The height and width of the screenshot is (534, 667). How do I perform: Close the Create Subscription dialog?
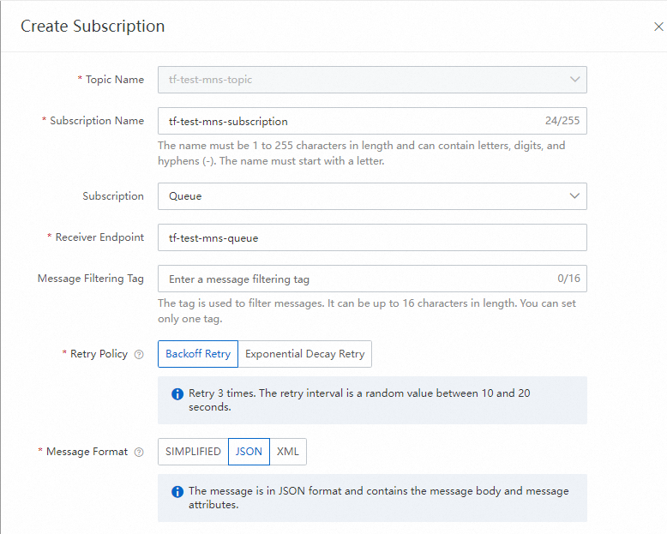[x=658, y=27]
